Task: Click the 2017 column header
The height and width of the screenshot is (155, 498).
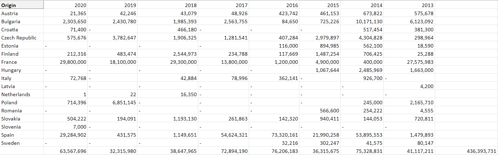Action: [224, 5]
